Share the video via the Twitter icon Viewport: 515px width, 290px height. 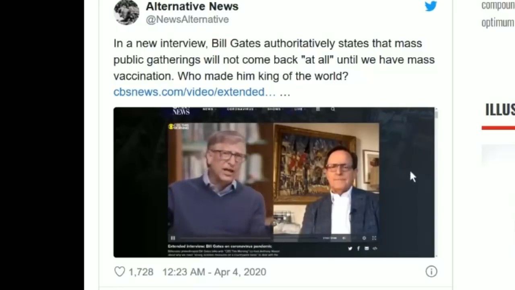350,249
